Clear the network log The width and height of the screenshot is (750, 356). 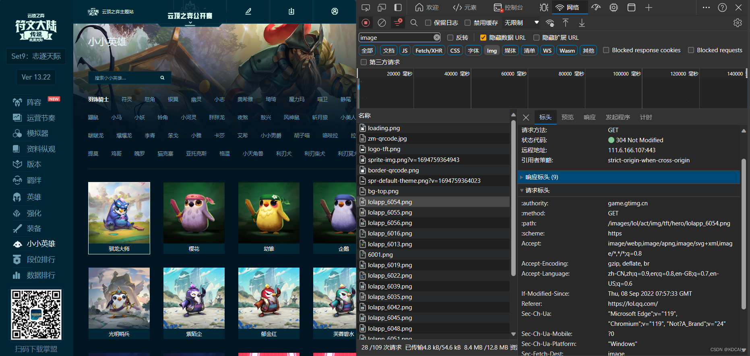point(382,23)
